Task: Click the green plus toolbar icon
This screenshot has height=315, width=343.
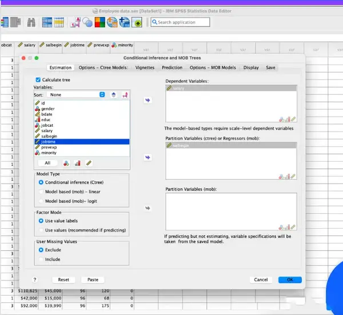Action: tap(137, 22)
